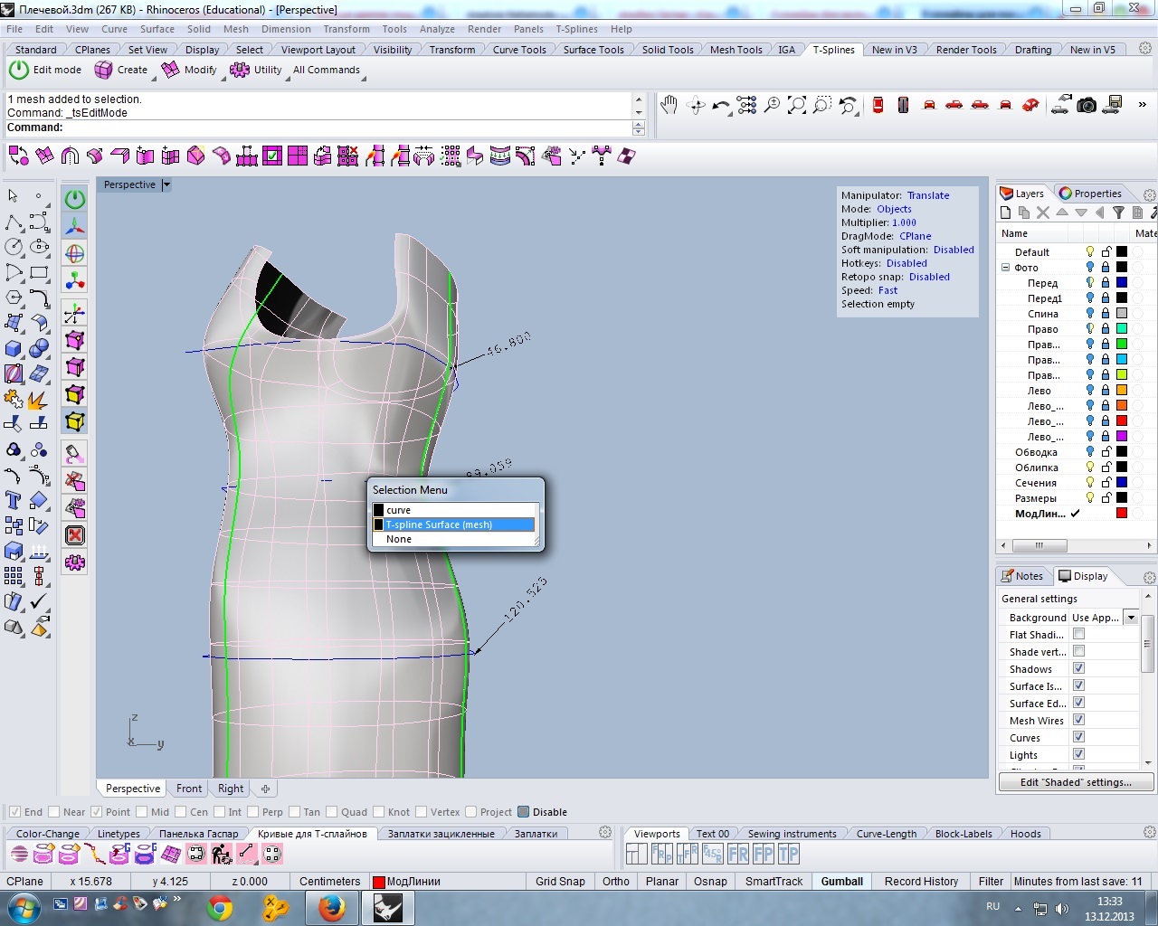Screen dimensions: 1158x926
Task: Open the Background setting dropdown
Action: (1130, 618)
